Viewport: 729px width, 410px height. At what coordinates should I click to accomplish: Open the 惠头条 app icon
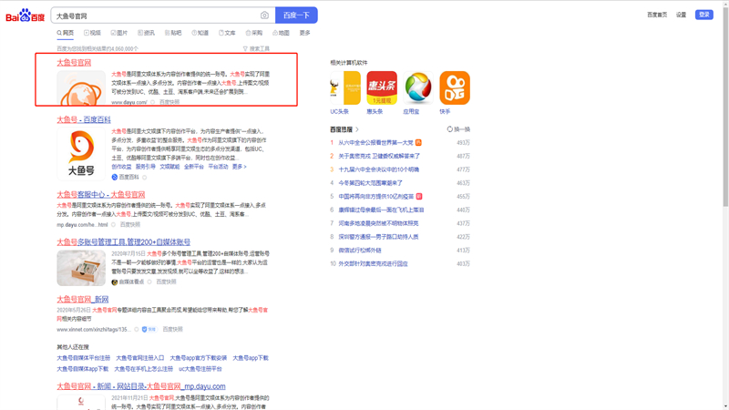pyautogui.click(x=381, y=88)
